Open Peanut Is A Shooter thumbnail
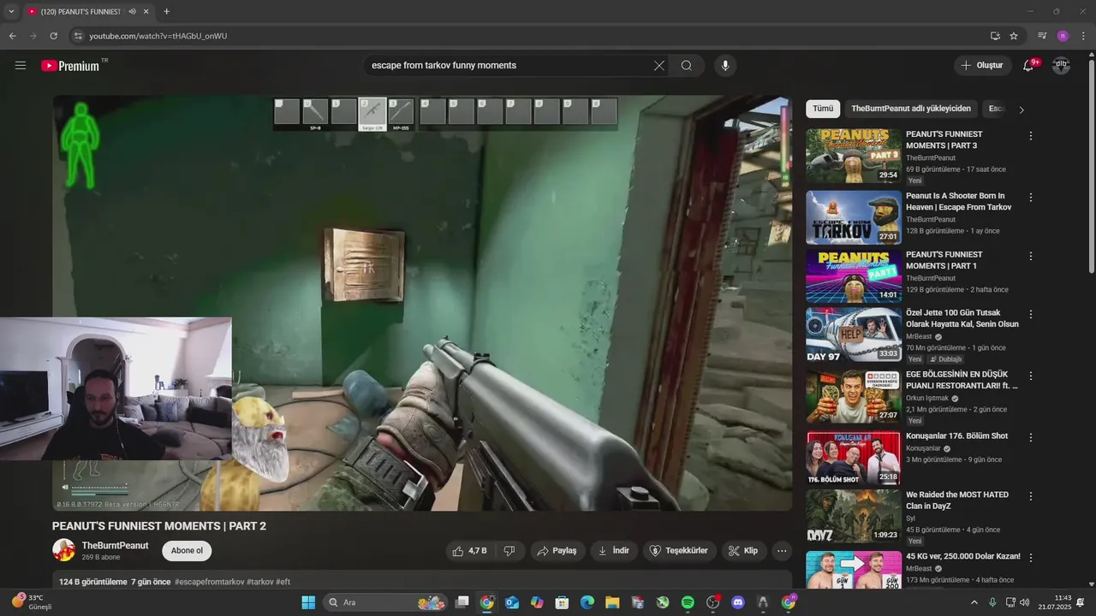Viewport: 1096px width, 616px height. 854,217
